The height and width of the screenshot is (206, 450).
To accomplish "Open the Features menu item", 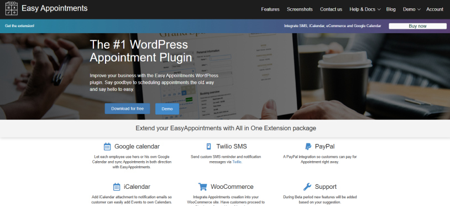I will click(x=270, y=9).
